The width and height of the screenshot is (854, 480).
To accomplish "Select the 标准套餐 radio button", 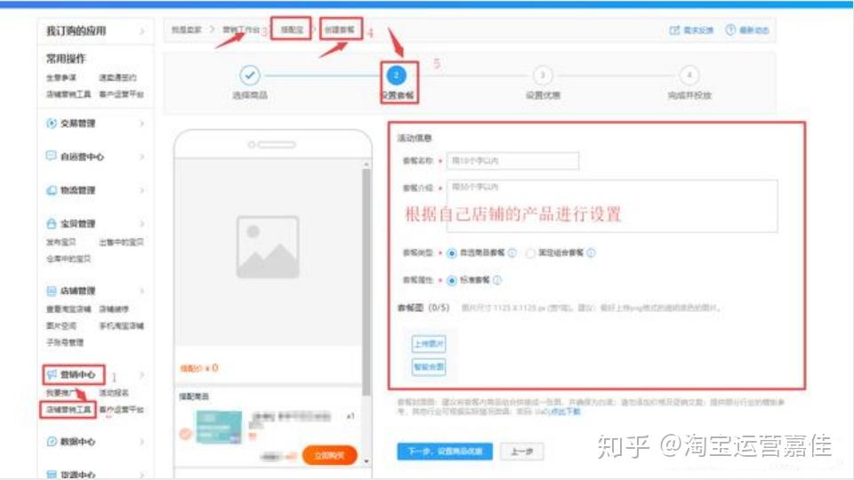I will click(452, 281).
